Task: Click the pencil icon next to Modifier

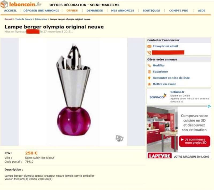Action: point(149,65)
